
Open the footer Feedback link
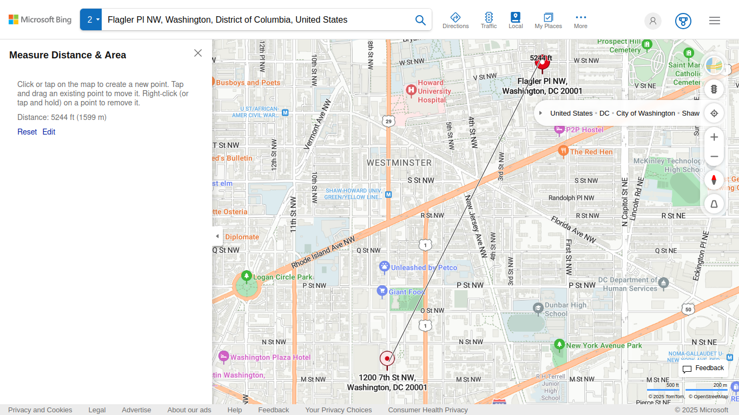click(x=274, y=410)
